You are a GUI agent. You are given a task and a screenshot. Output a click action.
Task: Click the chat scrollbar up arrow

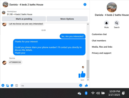point(88,24)
